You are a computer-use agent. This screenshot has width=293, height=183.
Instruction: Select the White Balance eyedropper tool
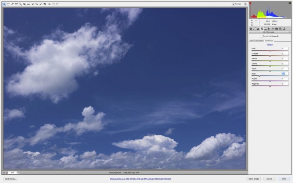point(12,4)
